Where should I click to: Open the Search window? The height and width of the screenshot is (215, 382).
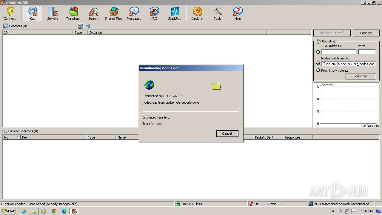[x=93, y=13]
